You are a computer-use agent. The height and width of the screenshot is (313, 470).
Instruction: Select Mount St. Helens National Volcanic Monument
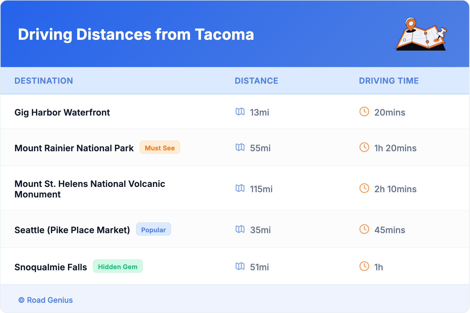[90, 189]
